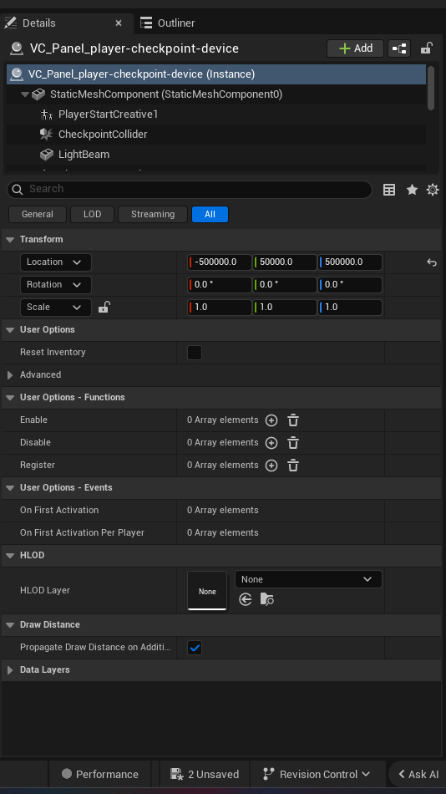Select the All filter
This screenshot has width=446, height=794.
tap(210, 214)
